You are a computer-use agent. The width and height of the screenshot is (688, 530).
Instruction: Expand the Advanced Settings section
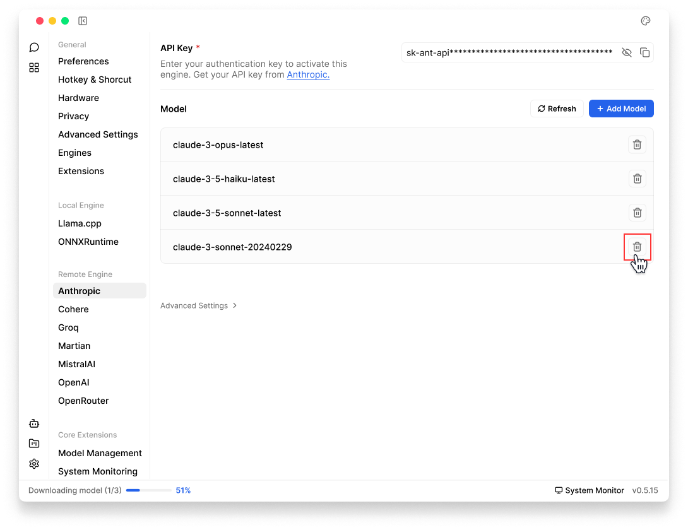point(198,305)
